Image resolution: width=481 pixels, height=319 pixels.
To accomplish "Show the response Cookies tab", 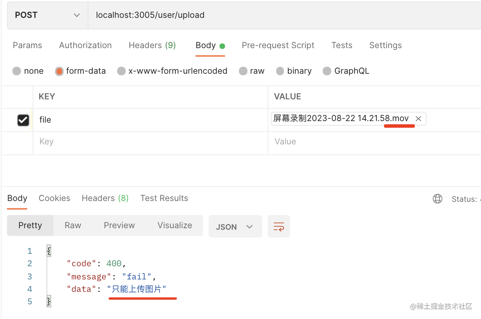I will click(54, 198).
